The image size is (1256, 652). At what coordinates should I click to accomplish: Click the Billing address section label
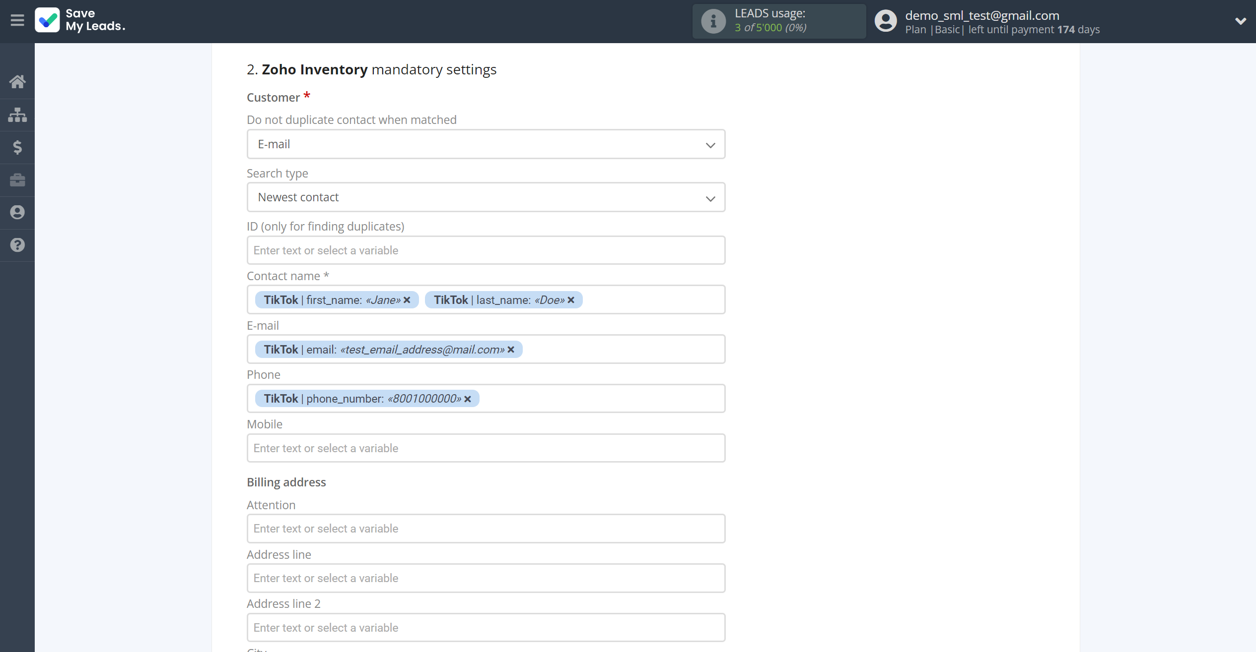coord(286,482)
